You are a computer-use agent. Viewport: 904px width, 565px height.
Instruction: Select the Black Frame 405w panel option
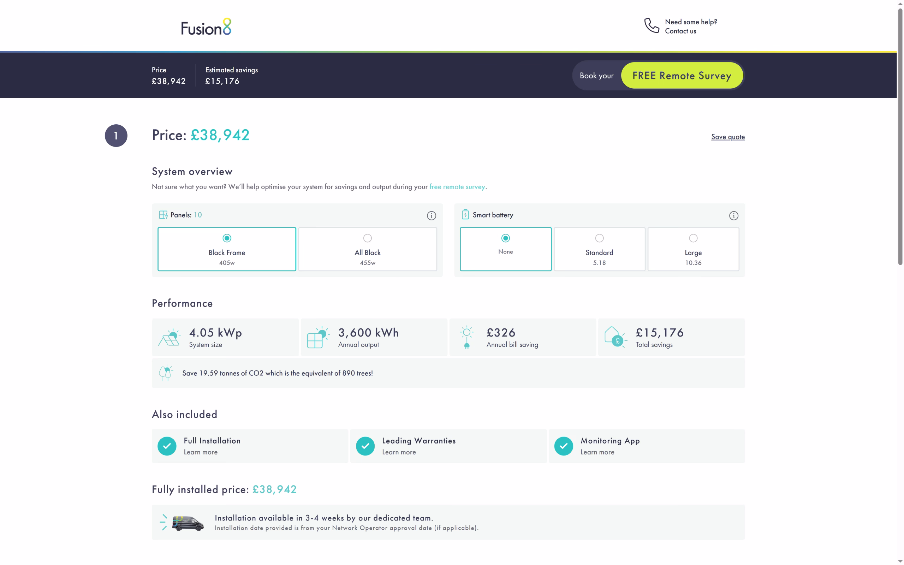227,249
